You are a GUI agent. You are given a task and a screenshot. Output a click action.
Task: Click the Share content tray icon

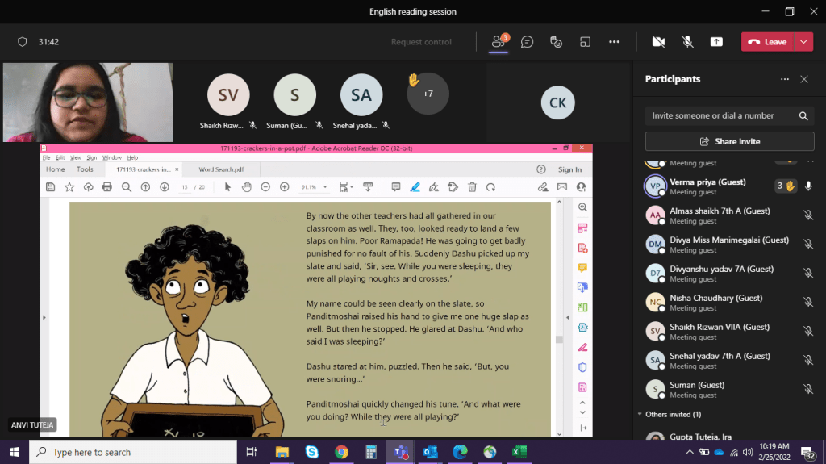coord(716,42)
